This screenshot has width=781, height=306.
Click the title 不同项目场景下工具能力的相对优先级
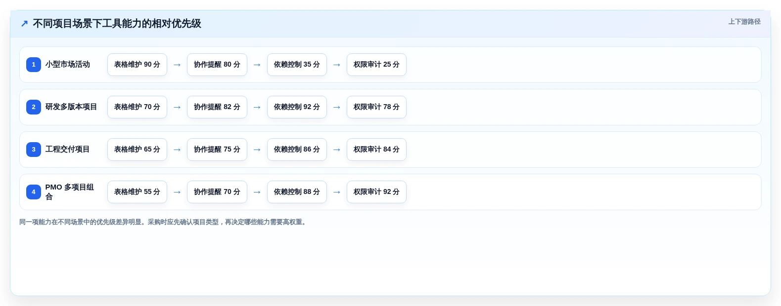click(117, 23)
